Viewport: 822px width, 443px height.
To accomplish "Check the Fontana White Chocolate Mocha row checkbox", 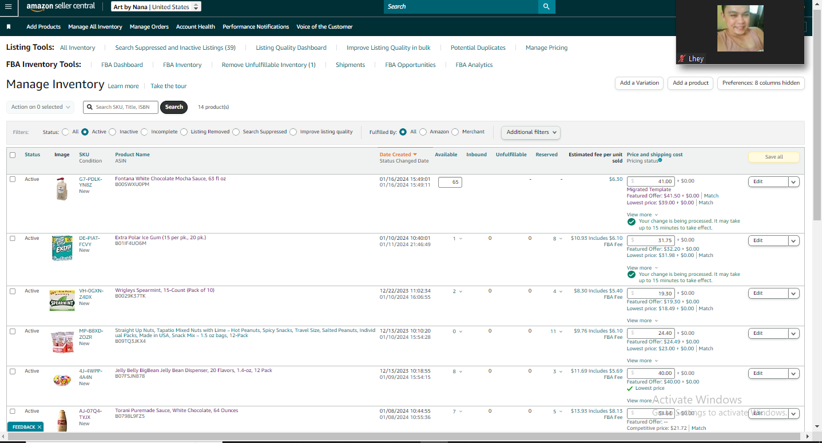I will (x=13, y=179).
